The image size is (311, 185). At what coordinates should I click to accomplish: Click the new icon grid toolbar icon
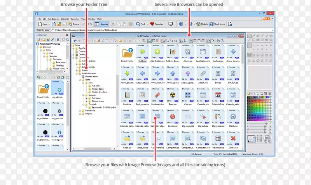(54, 24)
